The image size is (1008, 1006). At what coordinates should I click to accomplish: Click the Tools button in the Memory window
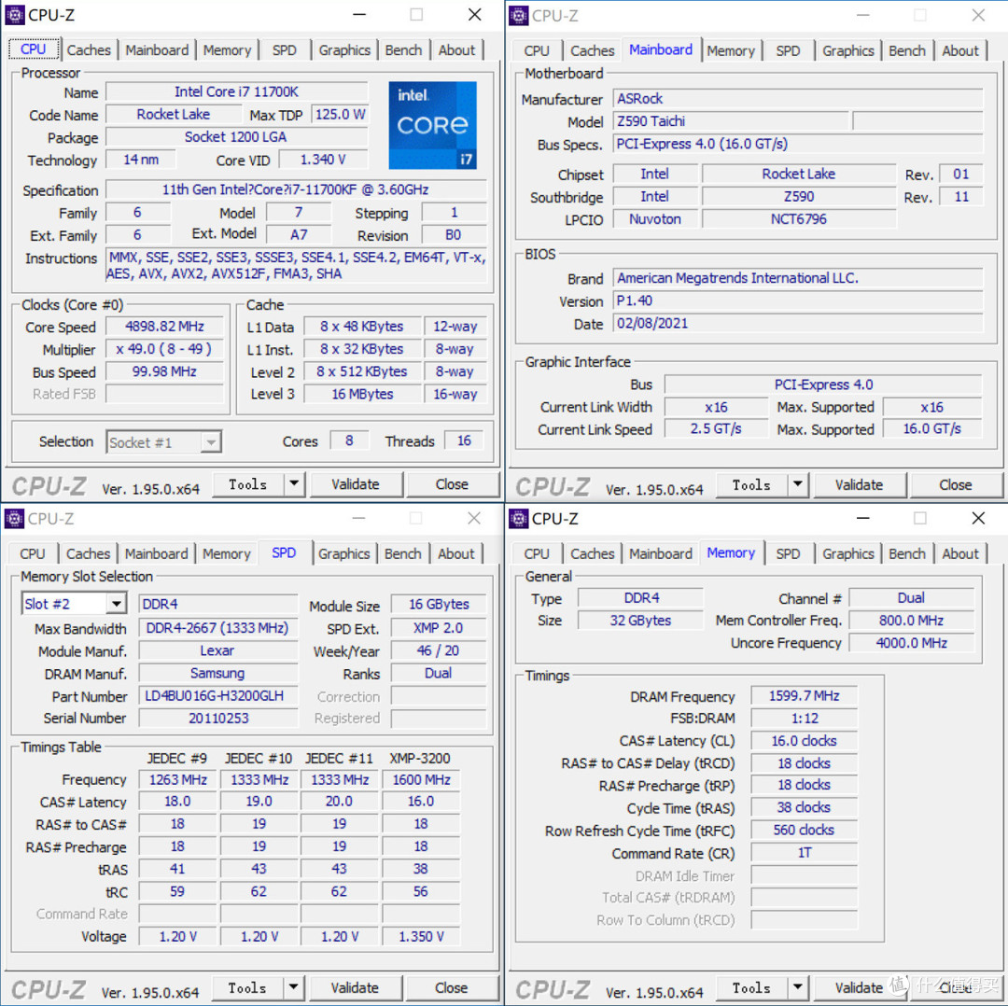751,987
